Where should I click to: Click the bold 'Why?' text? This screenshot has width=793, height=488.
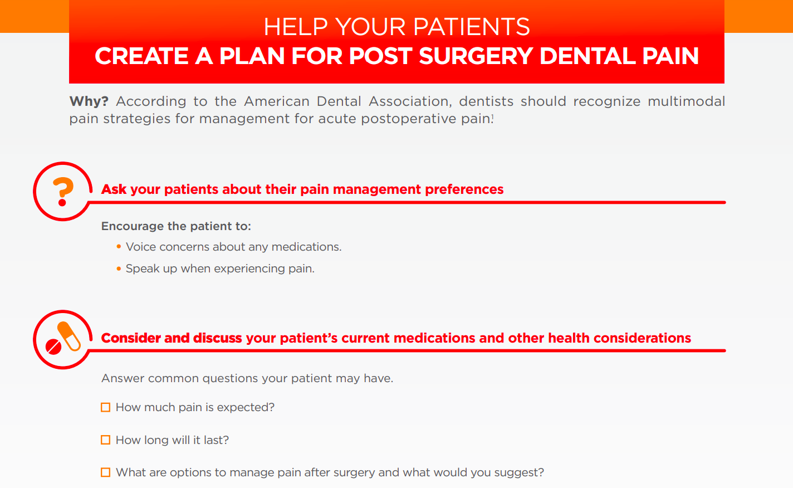89,101
